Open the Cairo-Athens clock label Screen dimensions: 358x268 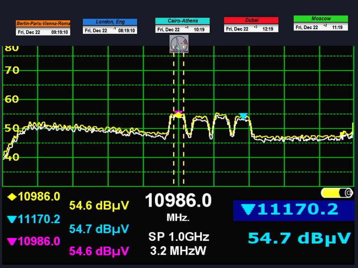[x=182, y=21]
